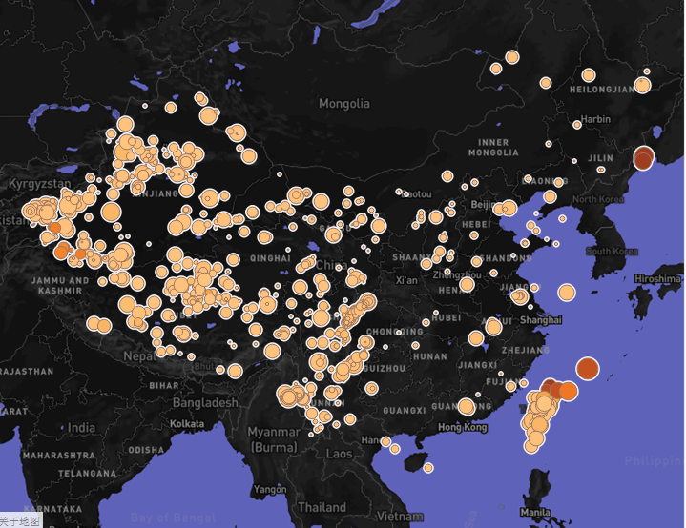Click the large marker left of the Hong Kong label
The image size is (686, 528).
(467, 407)
